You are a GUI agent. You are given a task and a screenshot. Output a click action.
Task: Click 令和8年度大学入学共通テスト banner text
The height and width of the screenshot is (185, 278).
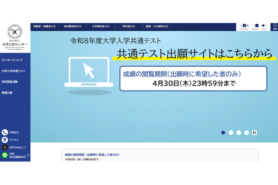[116, 41]
